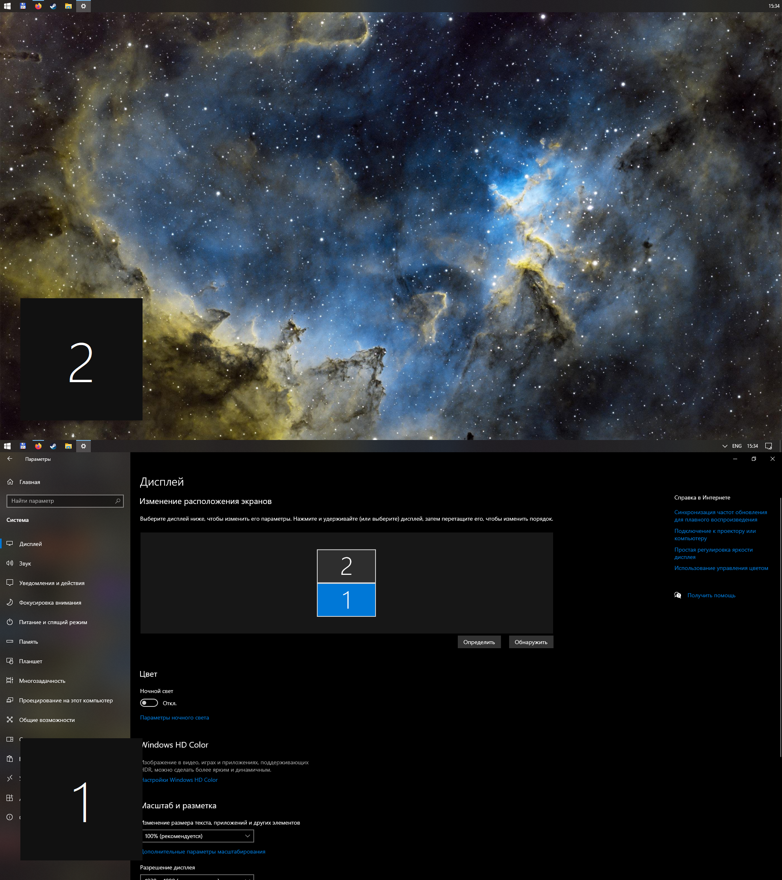Go to Многозадачность settings section
Image resolution: width=782 pixels, height=880 pixels.
tap(42, 681)
